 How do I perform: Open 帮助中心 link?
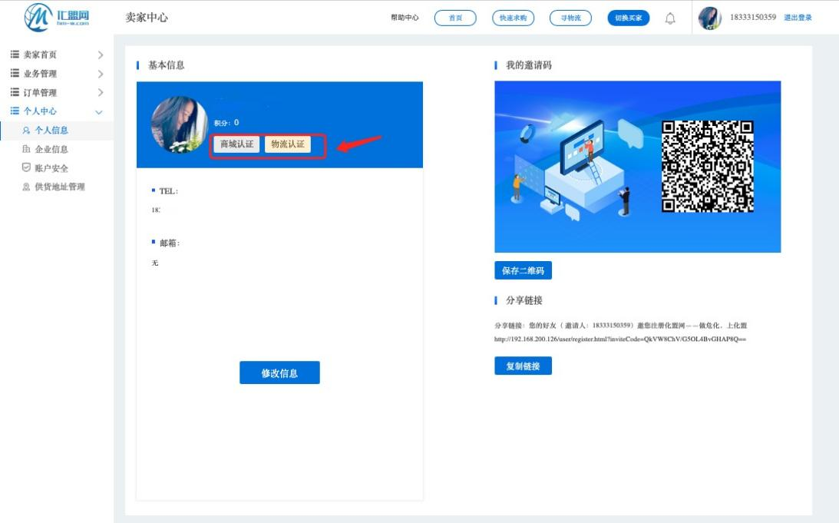(405, 18)
